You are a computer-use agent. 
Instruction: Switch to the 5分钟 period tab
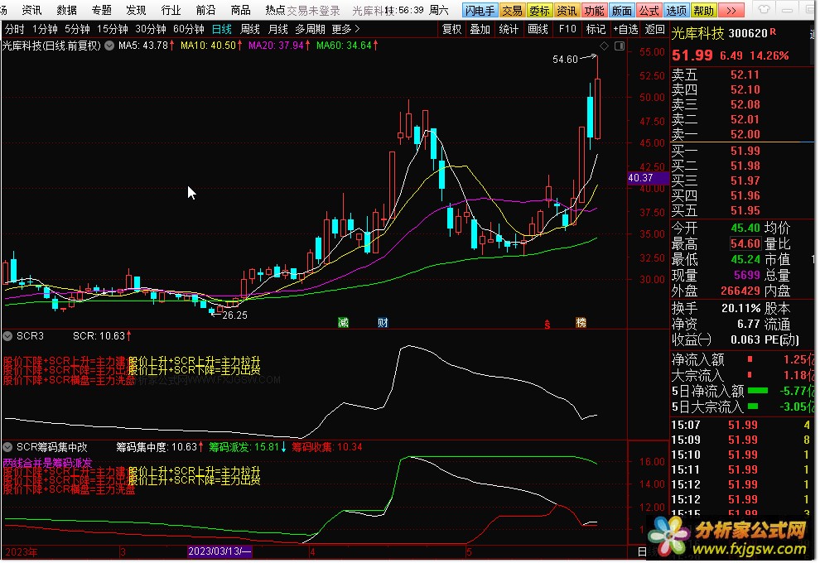(77, 29)
